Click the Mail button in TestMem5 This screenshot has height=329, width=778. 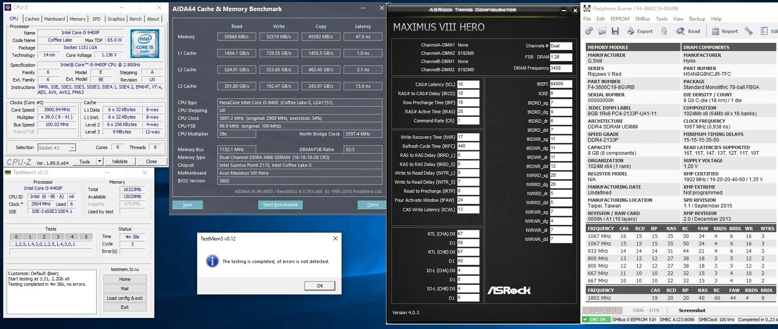(125, 289)
